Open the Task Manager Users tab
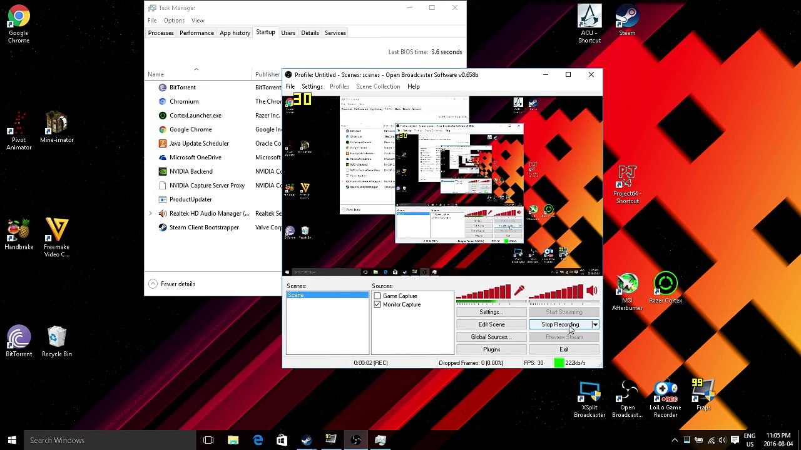The width and height of the screenshot is (801, 450). tap(288, 32)
